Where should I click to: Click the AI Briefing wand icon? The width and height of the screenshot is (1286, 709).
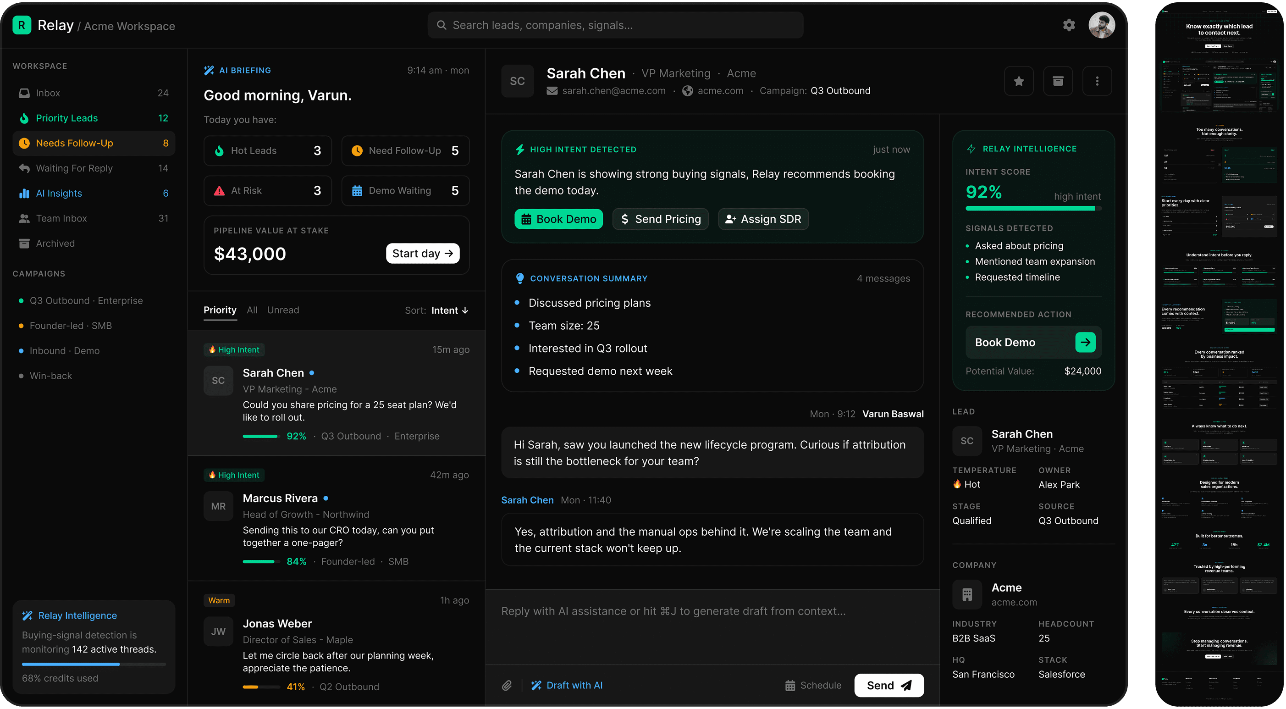point(209,71)
